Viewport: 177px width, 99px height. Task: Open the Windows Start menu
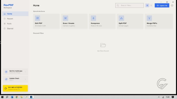point(2,97)
